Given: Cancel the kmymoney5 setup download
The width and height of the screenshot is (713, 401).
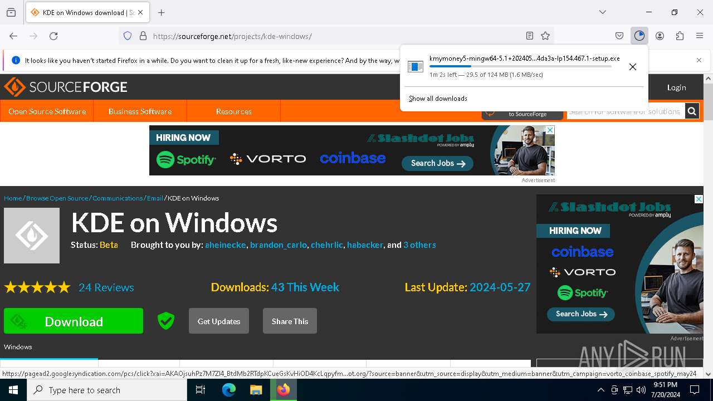Looking at the screenshot, I should coord(633,67).
